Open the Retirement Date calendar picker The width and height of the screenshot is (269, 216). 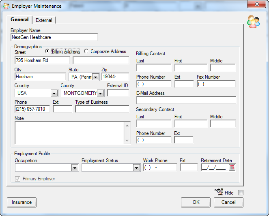(x=232, y=167)
